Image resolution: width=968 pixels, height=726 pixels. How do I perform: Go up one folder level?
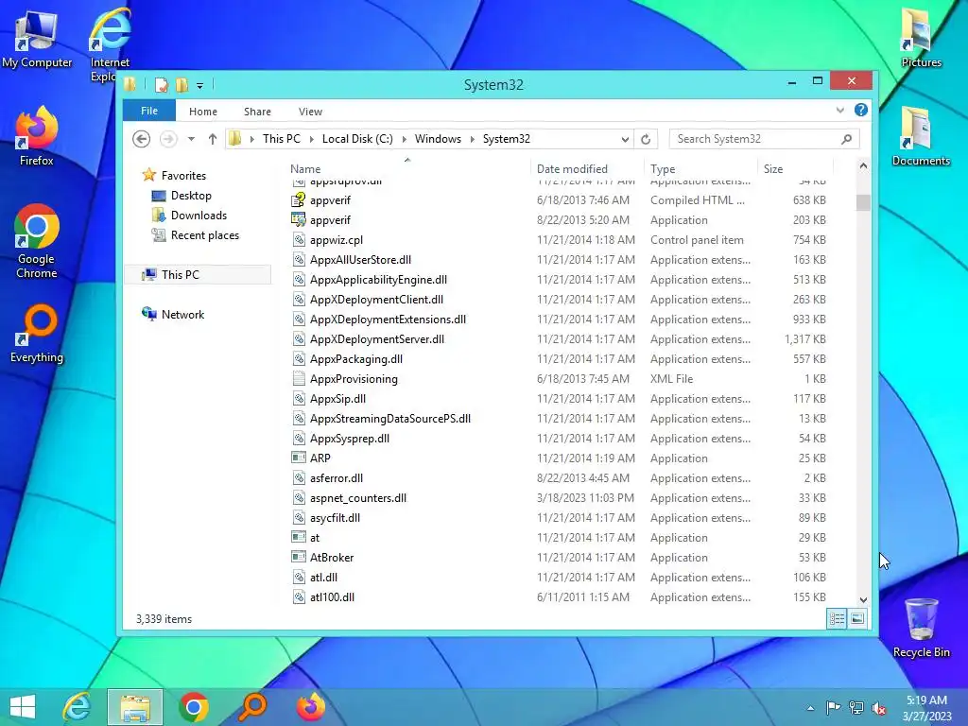(213, 139)
